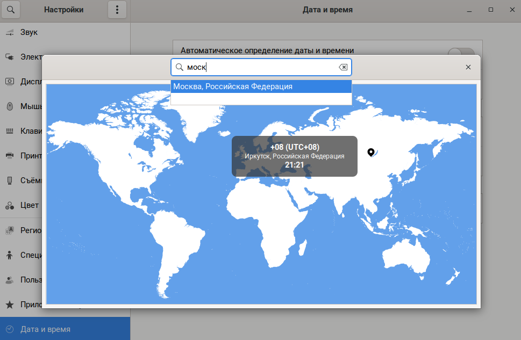Click the mouse settings icon
Viewport: 521px width, 340px height.
click(9, 106)
